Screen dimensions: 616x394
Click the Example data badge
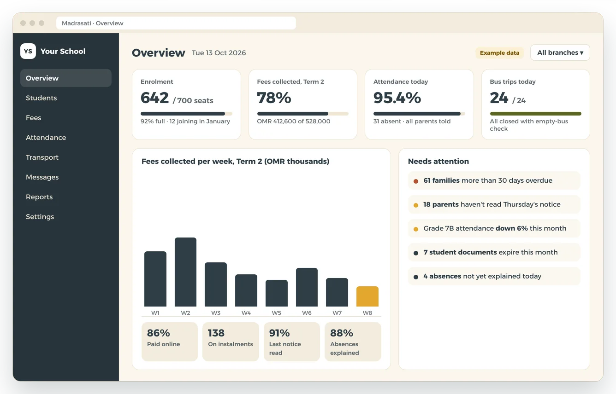[x=499, y=53]
